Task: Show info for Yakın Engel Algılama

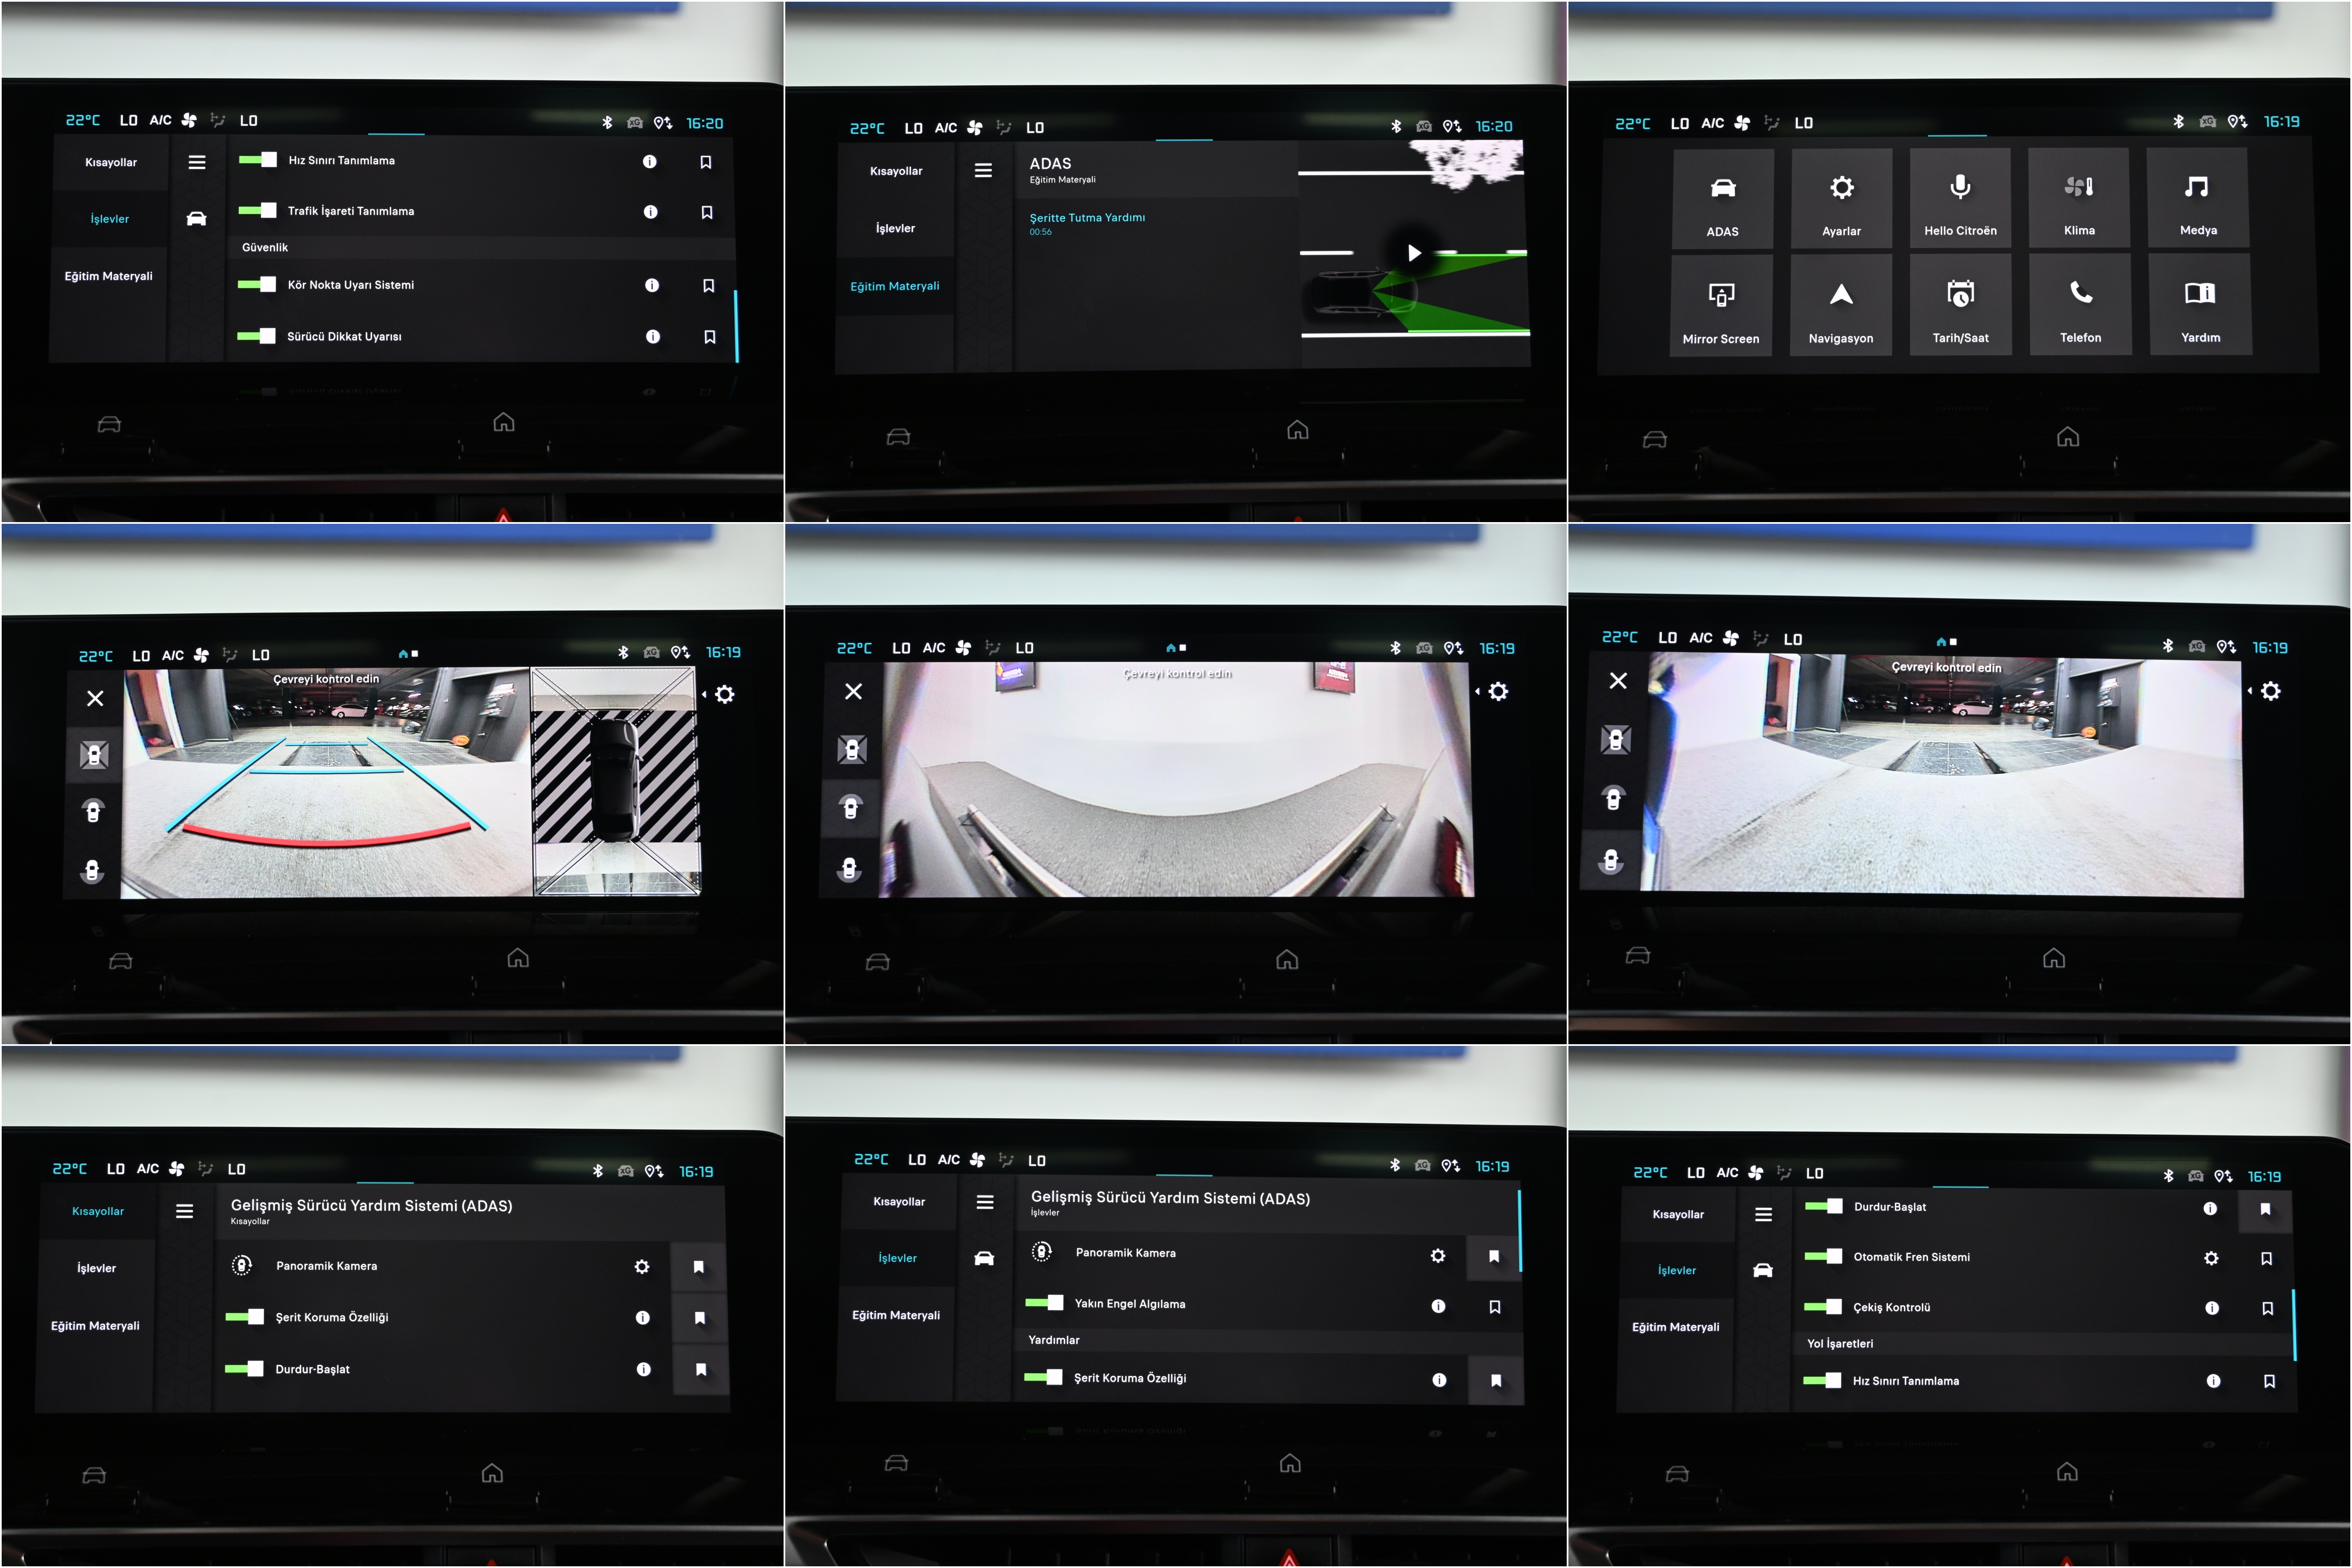Action: (x=1438, y=1306)
